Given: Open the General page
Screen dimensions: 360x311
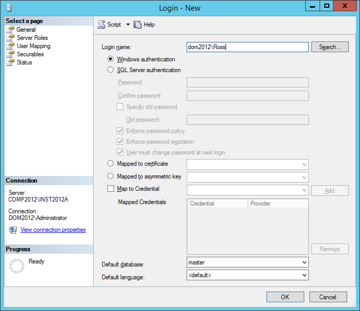Looking at the screenshot, I should [26, 30].
